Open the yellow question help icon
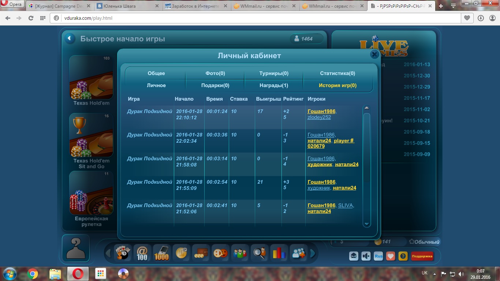Image resolution: width=500 pixels, height=281 pixels. pyautogui.click(x=403, y=256)
